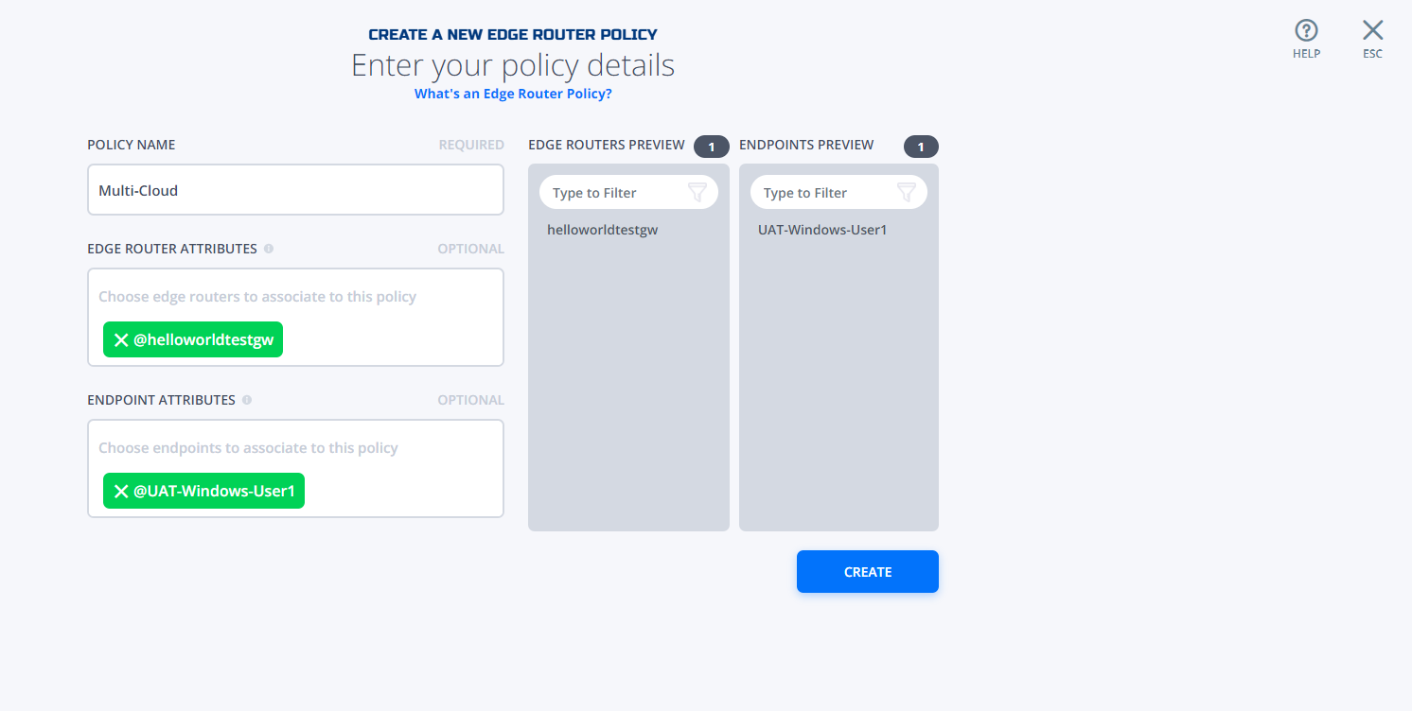Click the Edge Routers Preview filter funnel icon
Viewport: 1412px width, 711px height.
697,193
